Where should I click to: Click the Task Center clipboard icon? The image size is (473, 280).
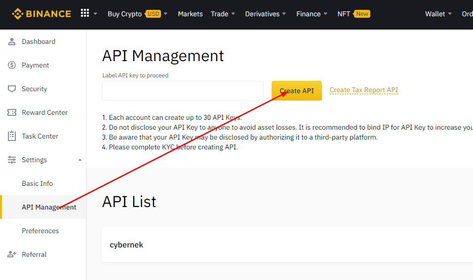coord(12,136)
